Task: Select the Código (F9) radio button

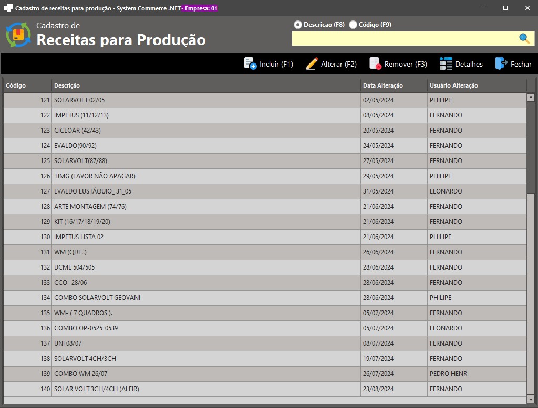Action: click(x=353, y=24)
